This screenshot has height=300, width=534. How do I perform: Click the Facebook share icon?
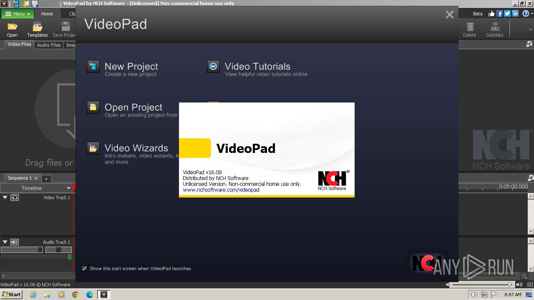point(499,13)
